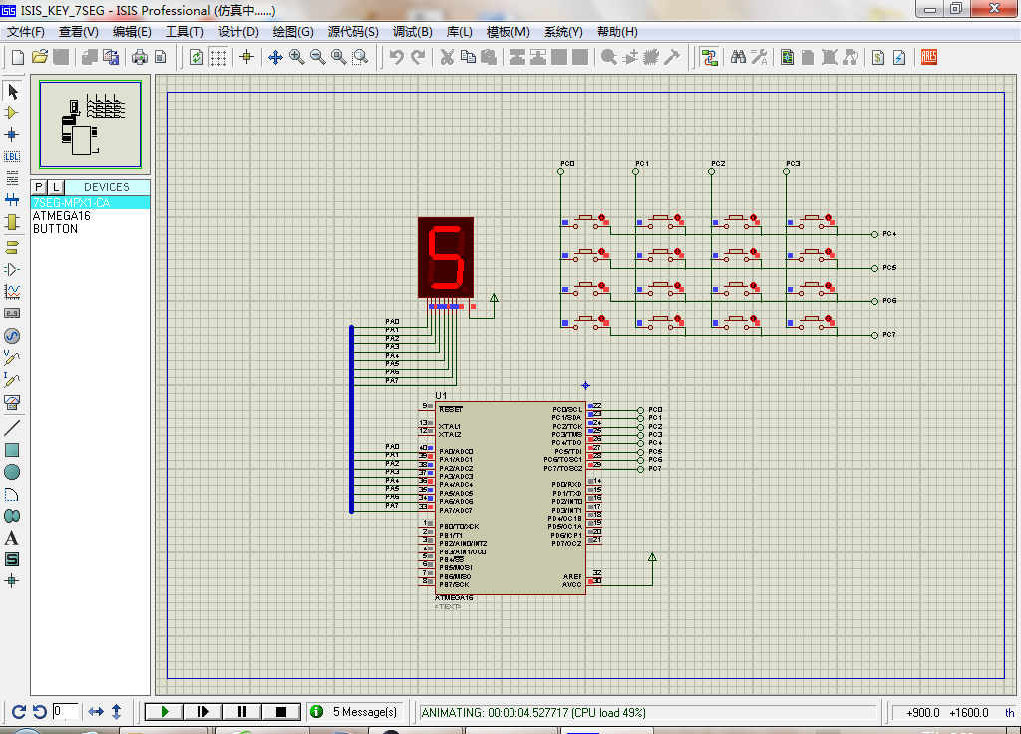Click the Rotate Clockwise icon at bottom left
Image resolution: width=1021 pixels, height=734 pixels.
[18, 712]
